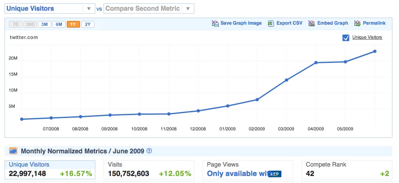Click the Embed Graph link
This screenshot has width=399, height=183.
point(333,23)
